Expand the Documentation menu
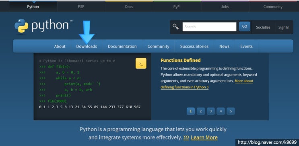The width and height of the screenshot is (299, 146). pyautogui.click(x=122, y=46)
